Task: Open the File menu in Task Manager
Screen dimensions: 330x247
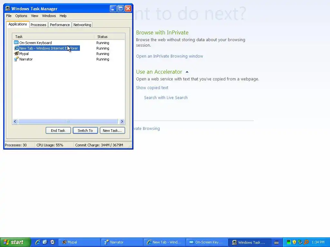Action: [9, 16]
